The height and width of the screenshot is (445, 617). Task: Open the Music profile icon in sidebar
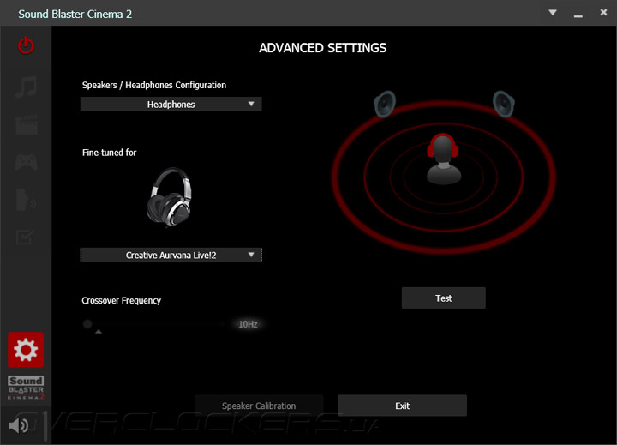[26, 87]
